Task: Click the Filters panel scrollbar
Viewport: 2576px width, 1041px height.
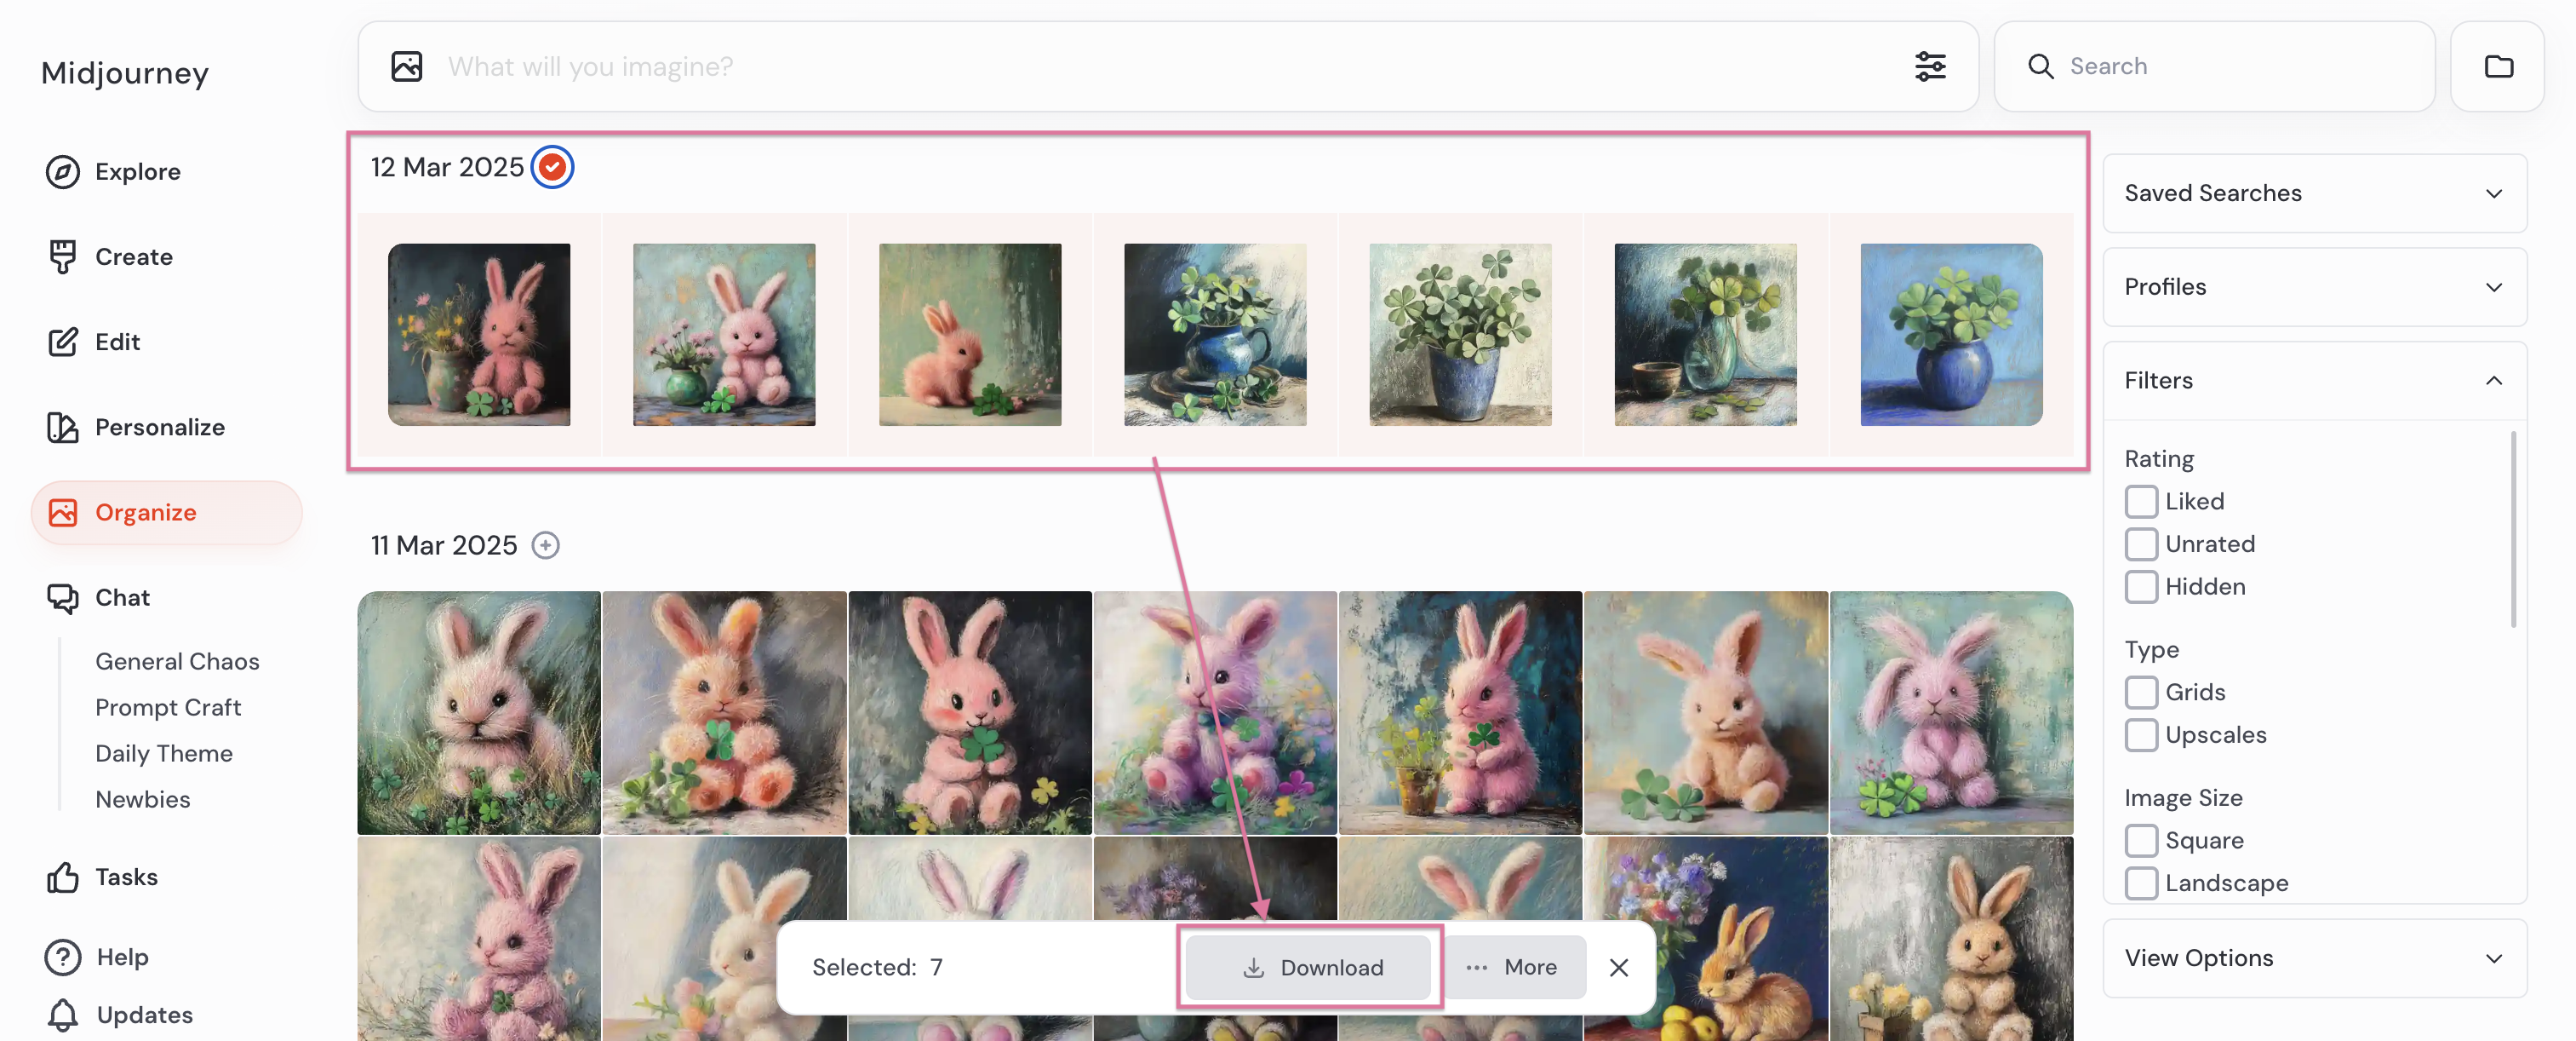Action: click(x=2514, y=528)
